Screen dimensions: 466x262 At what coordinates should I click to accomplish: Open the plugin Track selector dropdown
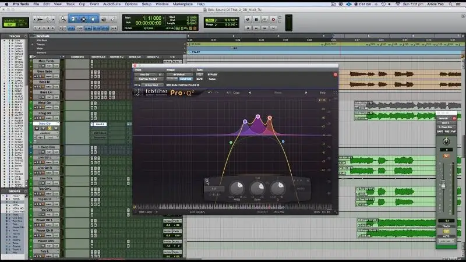[x=144, y=75]
